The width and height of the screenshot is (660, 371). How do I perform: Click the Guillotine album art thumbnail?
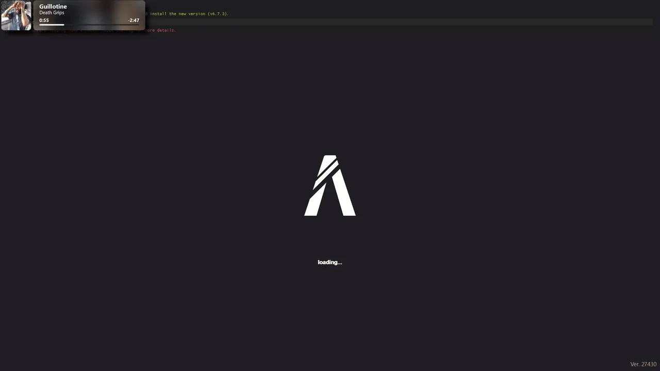click(x=16, y=15)
